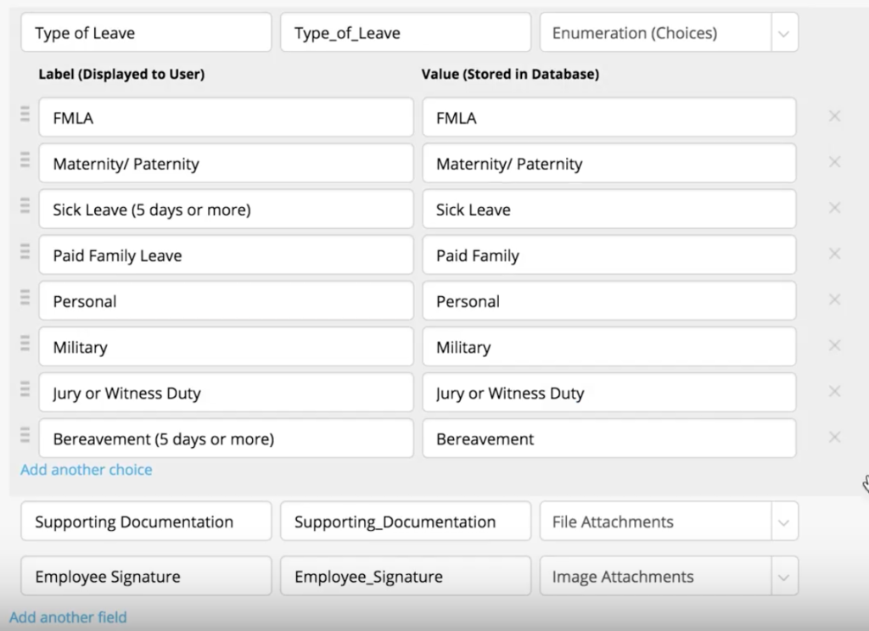This screenshot has width=869, height=631.
Task: Remove the FMLA choice with the X icon
Action: click(834, 116)
